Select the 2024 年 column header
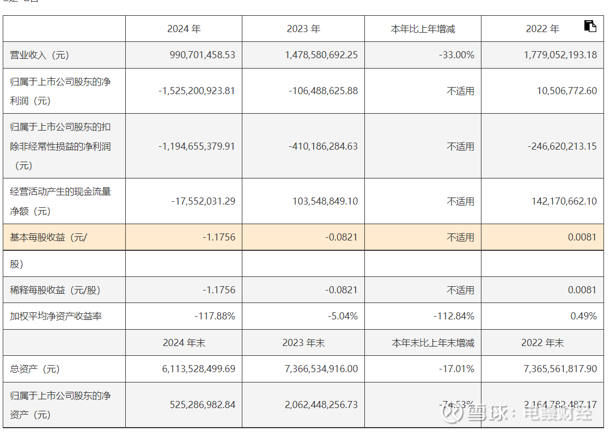Screen dimensions: 610x432 point(184,29)
